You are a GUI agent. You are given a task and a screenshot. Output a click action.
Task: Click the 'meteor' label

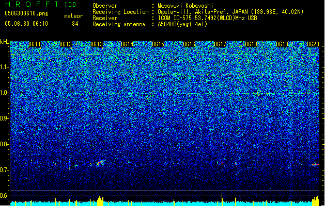click(x=73, y=16)
